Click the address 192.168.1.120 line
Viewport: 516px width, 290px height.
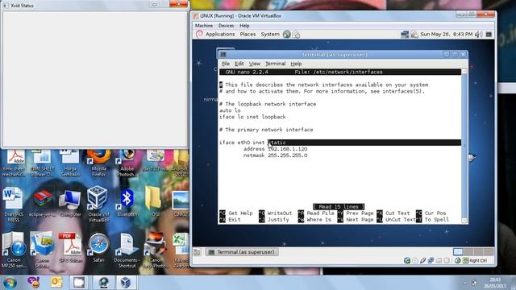275,149
